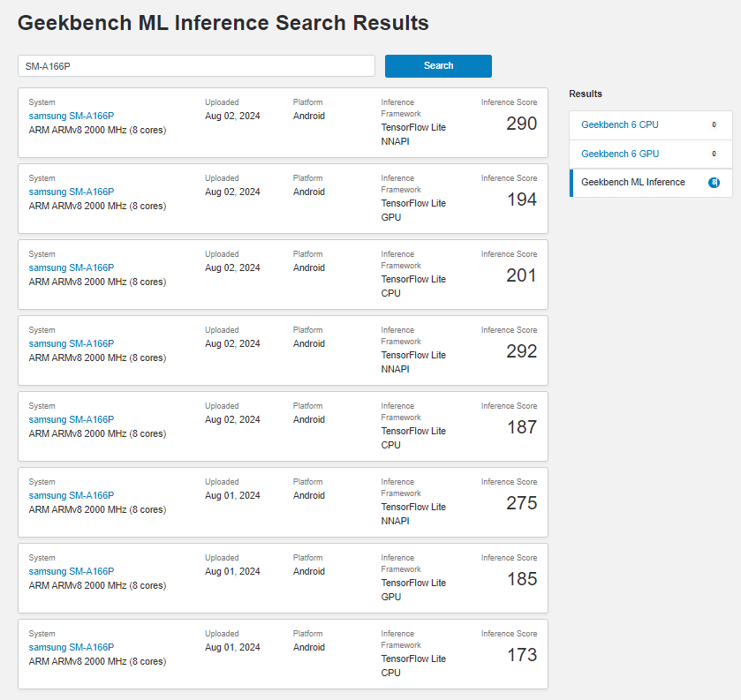Open the samsung SM-A166P result scoring 187
This screenshot has width=741, height=700.
[x=72, y=419]
